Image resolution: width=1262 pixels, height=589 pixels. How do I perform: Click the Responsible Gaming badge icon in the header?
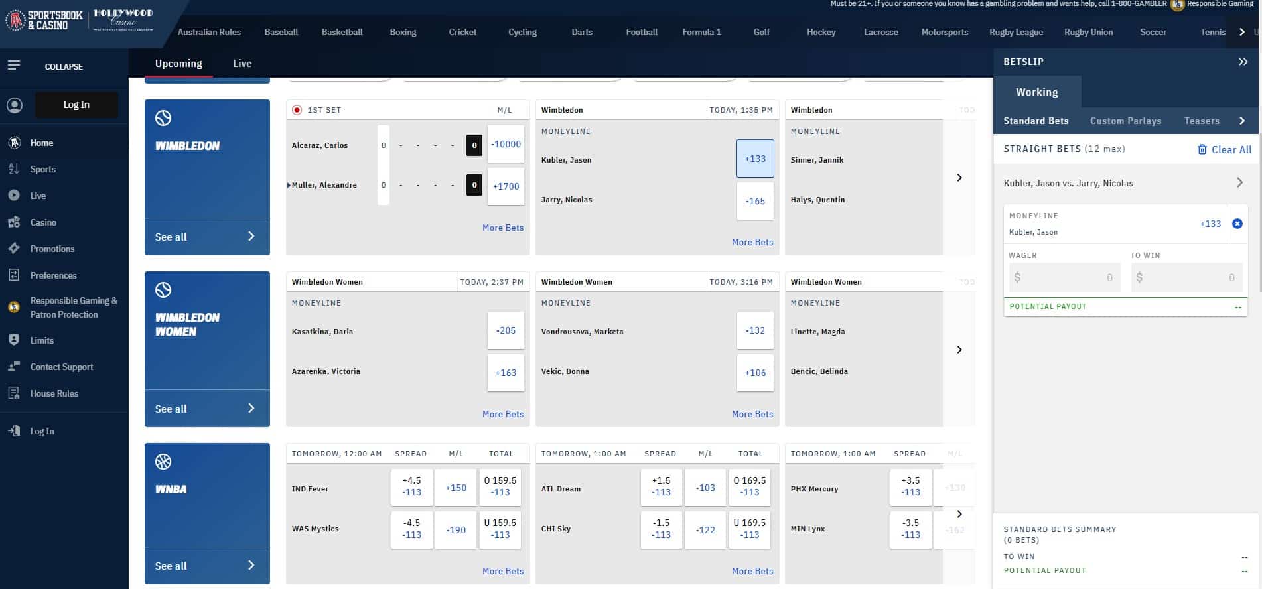coord(1177,5)
